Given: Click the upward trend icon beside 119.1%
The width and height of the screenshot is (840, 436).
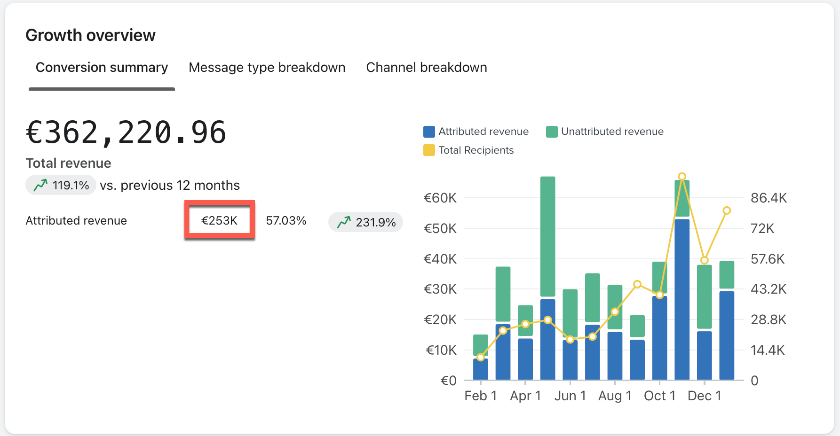Looking at the screenshot, I should tap(40, 185).
